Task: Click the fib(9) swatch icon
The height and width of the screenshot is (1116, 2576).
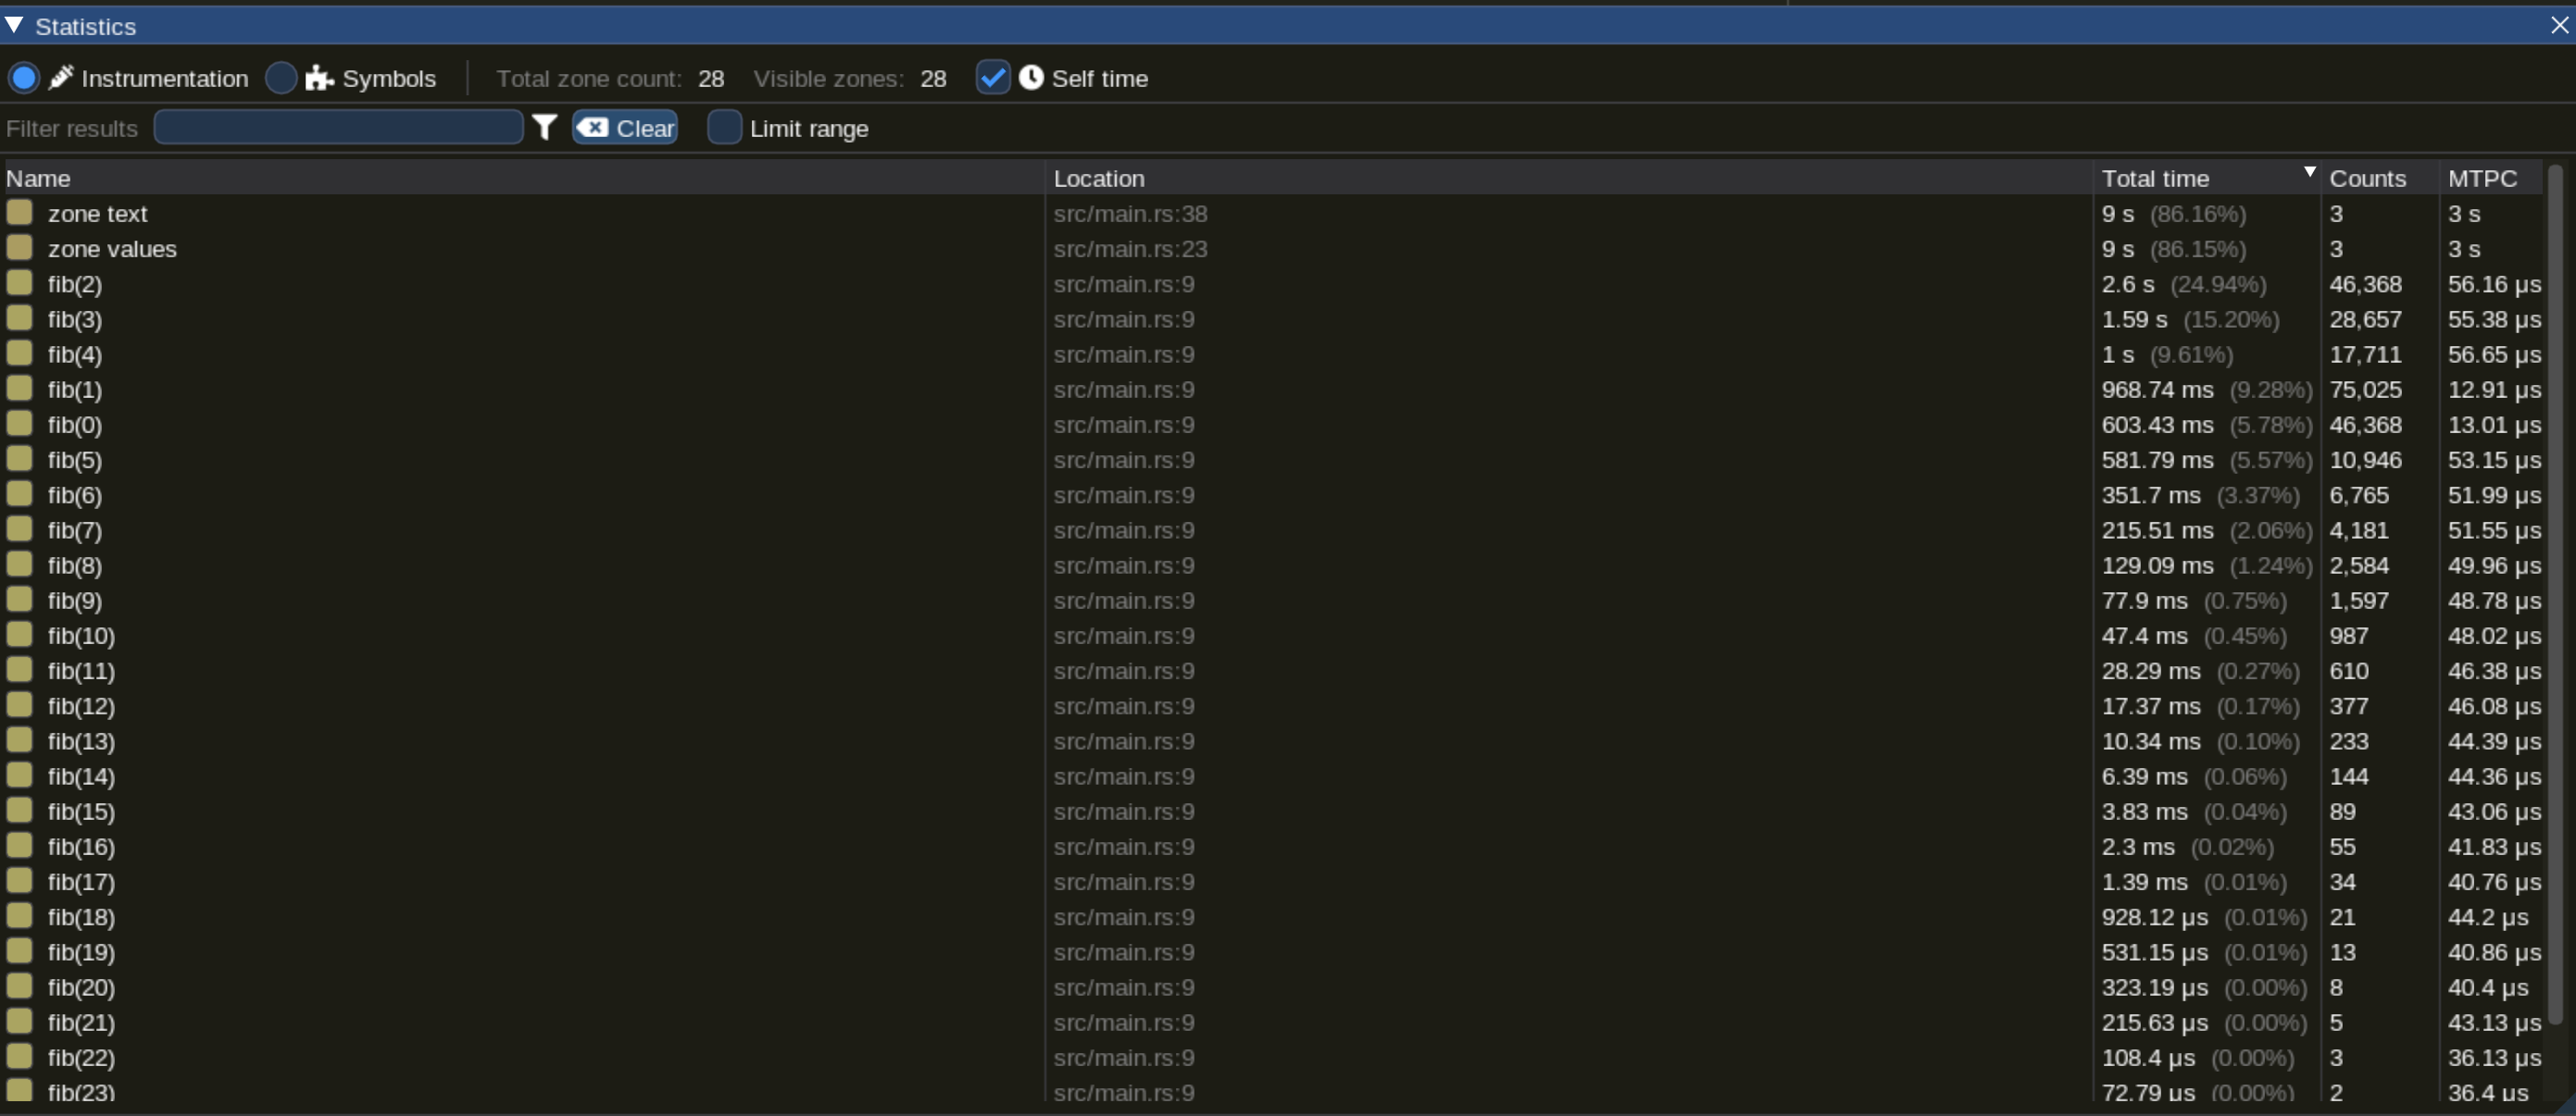Action: tap(19, 600)
